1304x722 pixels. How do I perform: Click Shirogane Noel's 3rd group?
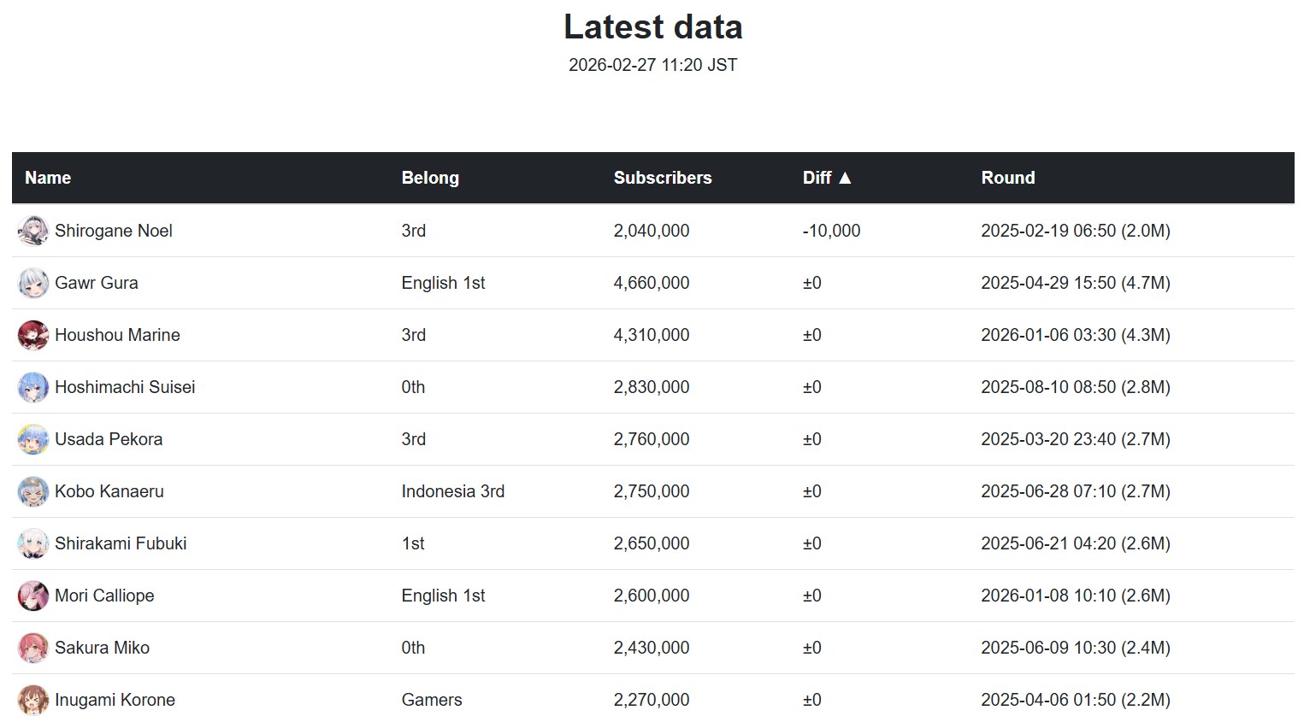click(x=414, y=231)
